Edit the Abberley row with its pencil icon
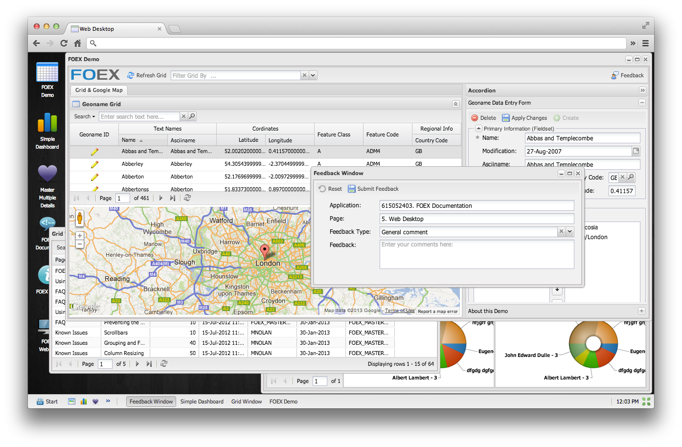Viewport: 682px width, 447px height. point(94,164)
